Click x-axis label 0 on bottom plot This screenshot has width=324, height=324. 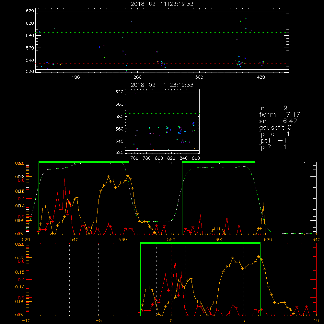171,320
